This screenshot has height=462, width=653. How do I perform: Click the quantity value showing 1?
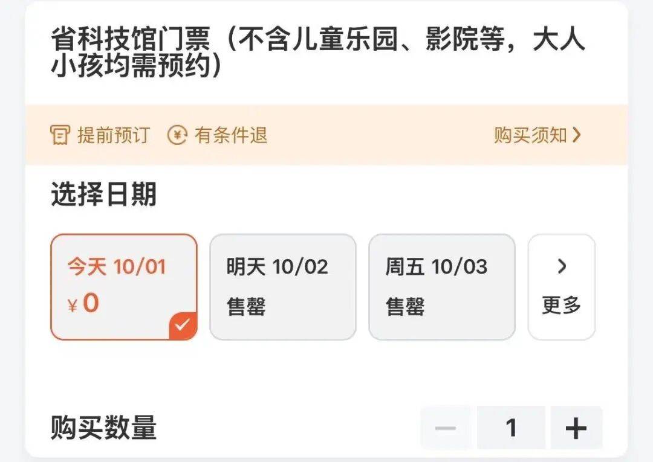(511, 428)
